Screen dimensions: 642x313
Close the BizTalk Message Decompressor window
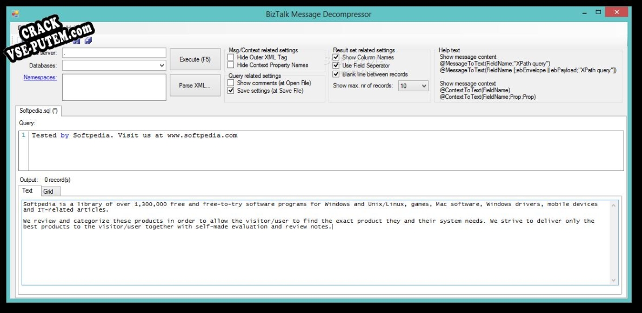coord(618,12)
